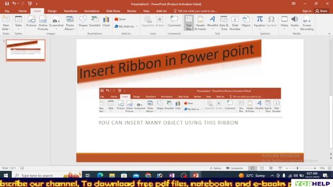Screen dimensions: 333x187
Task: Collapse the ribbon
Action: point(329,33)
